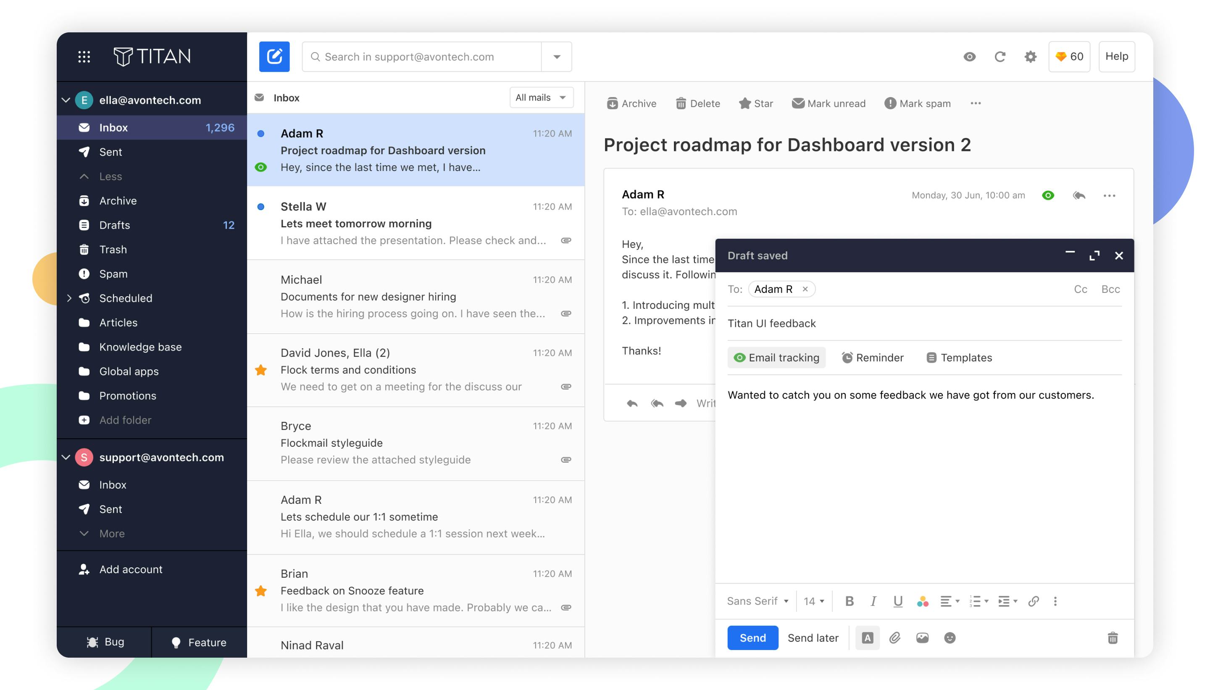Click Send later in compose window
This screenshot has height=690, width=1210.
[x=813, y=637]
